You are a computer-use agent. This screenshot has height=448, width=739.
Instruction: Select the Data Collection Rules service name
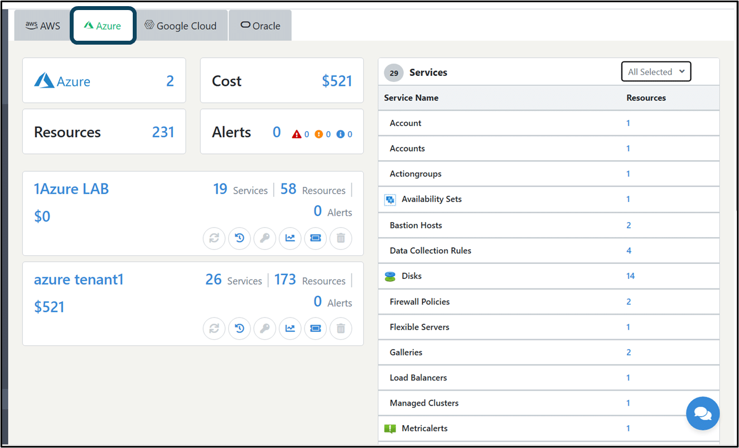431,251
